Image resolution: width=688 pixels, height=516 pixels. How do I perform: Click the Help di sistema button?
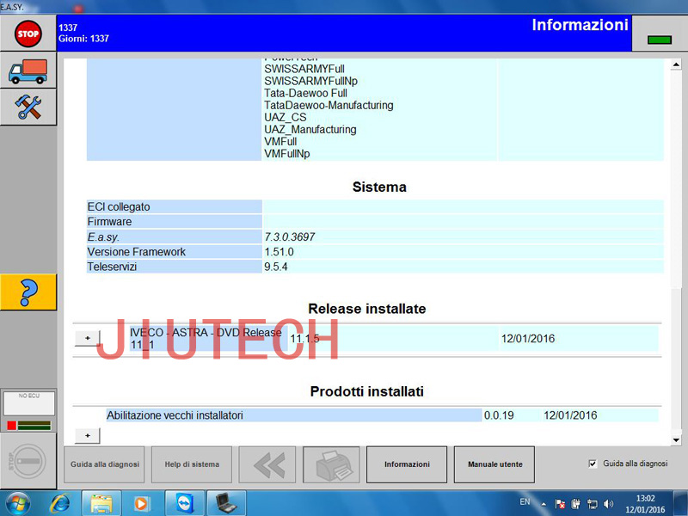click(192, 464)
